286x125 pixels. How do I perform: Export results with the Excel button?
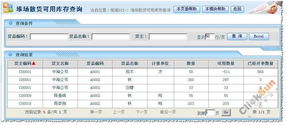pyautogui.click(x=259, y=36)
